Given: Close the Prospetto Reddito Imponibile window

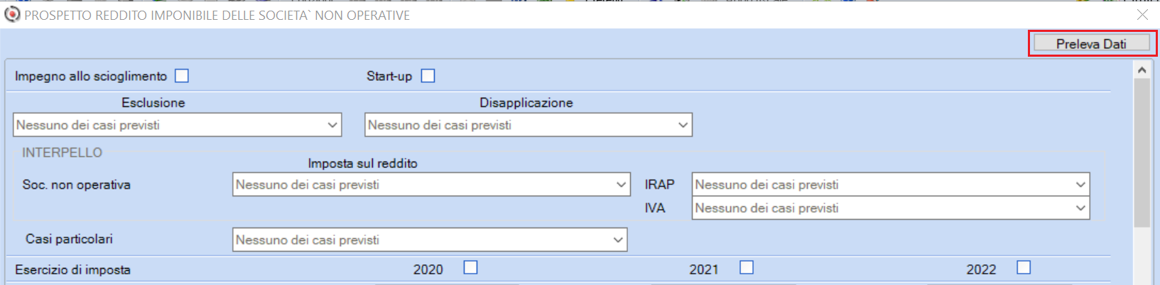Looking at the screenshot, I should [x=1142, y=15].
